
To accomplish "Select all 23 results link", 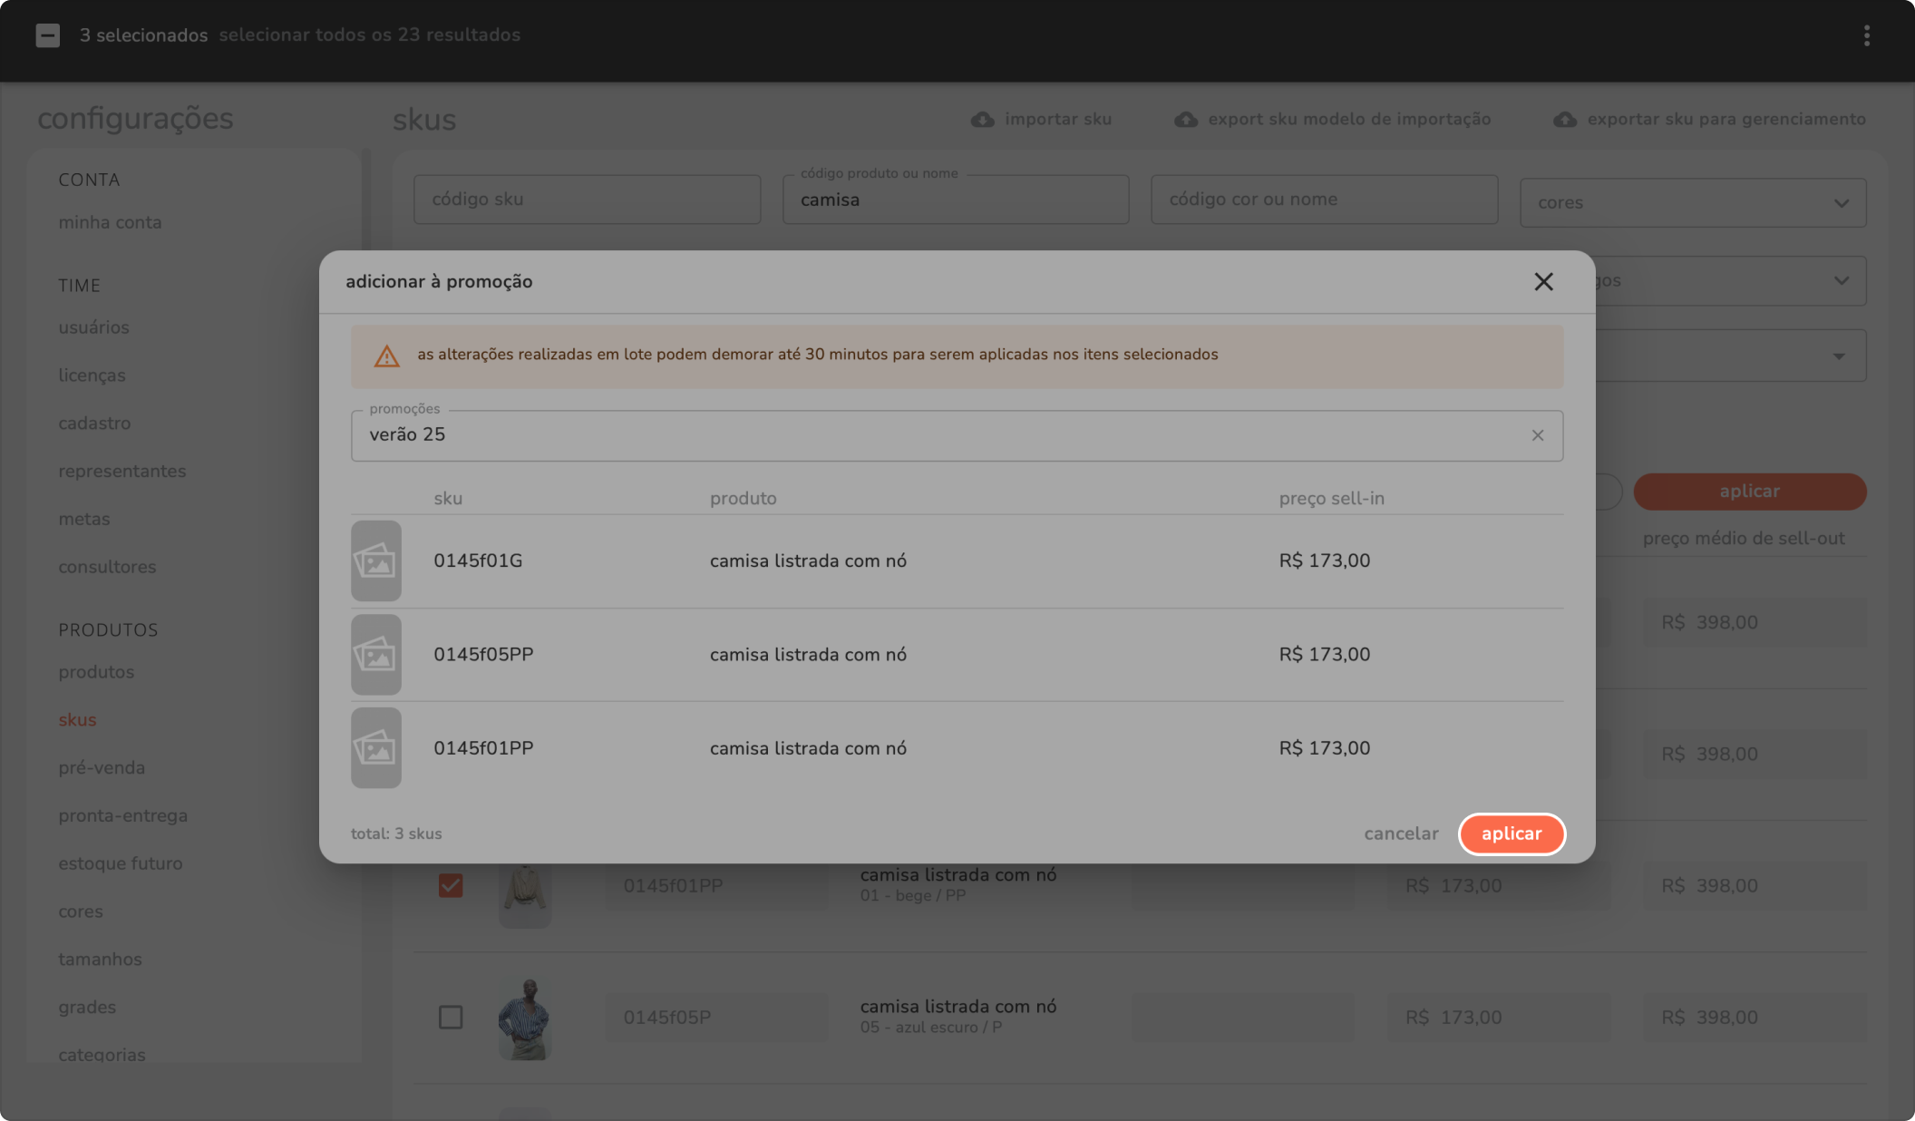I will (x=369, y=35).
